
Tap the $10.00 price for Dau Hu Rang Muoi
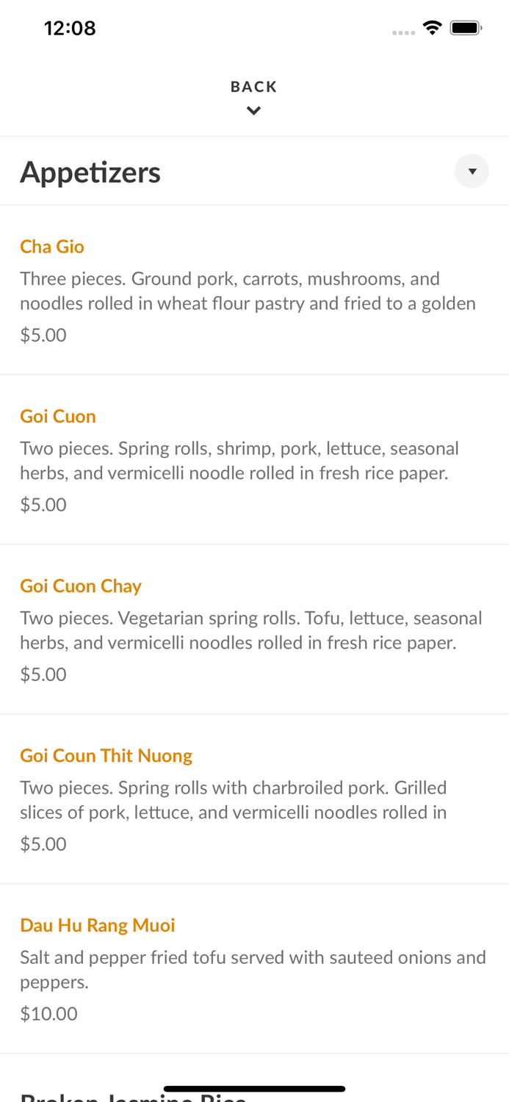point(48,1013)
